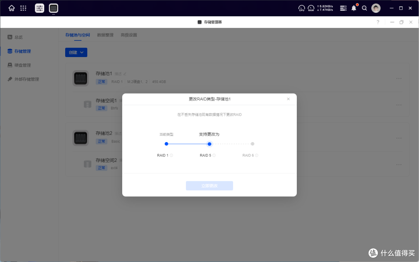419x262 pixels.
Task: Open the app grid launcher
Action: pyautogui.click(x=23, y=8)
